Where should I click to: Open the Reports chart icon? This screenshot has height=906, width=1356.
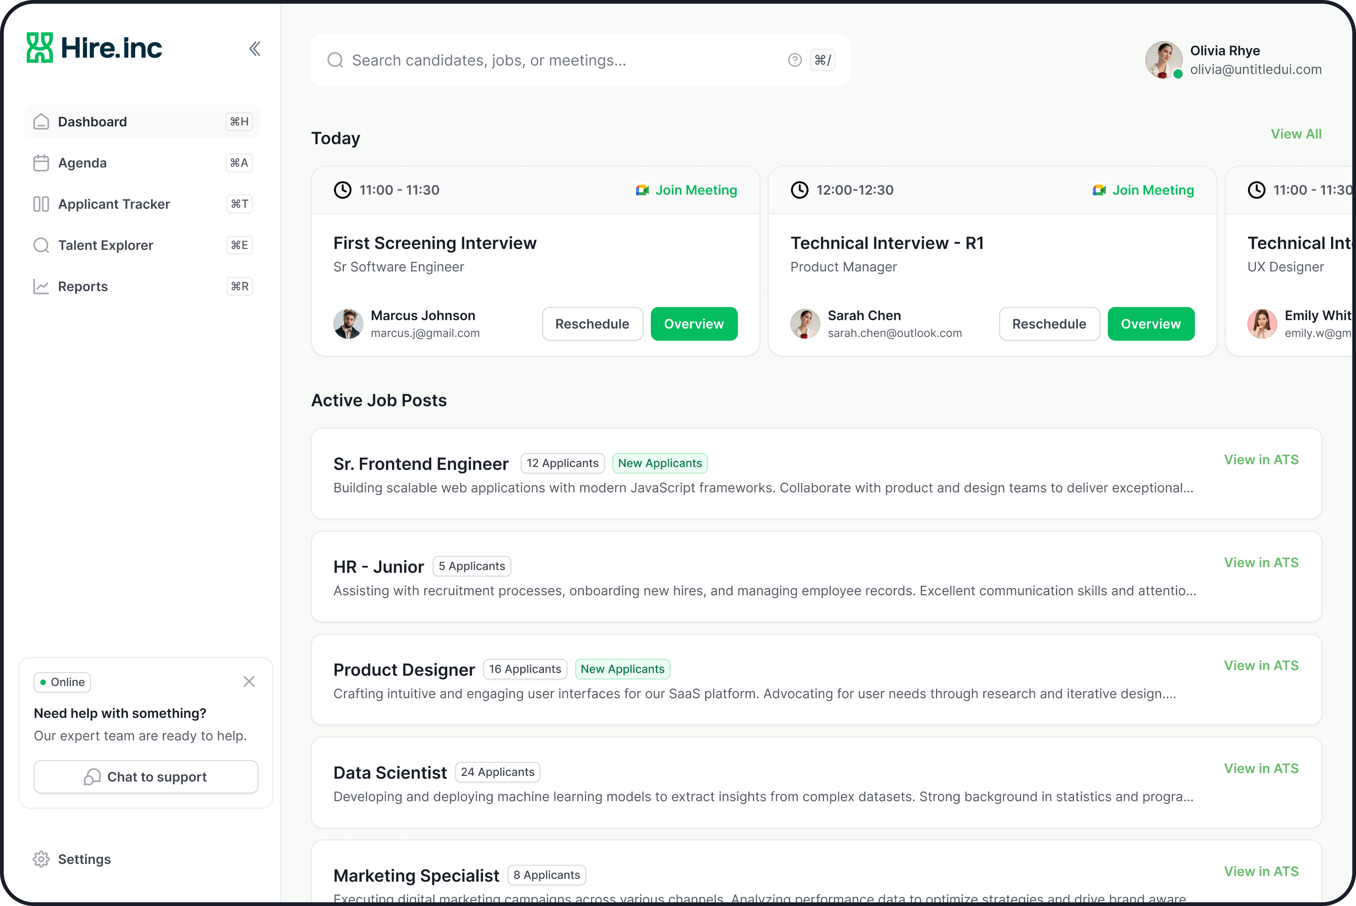click(41, 287)
